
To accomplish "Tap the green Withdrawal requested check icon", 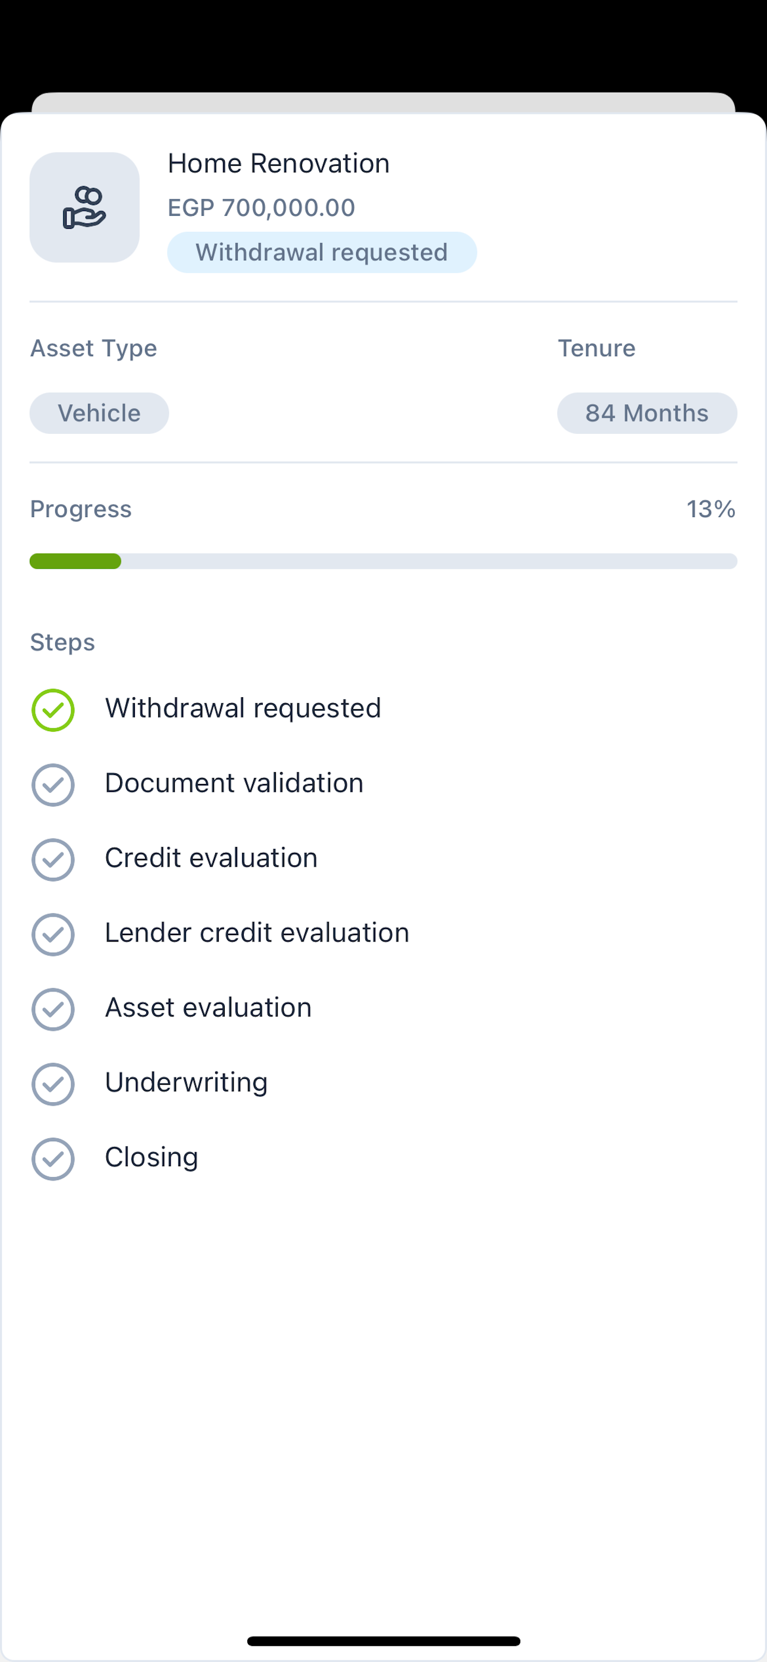I will (x=53, y=710).
